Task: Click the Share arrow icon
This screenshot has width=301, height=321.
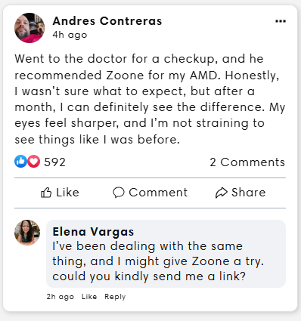Action: click(222, 193)
